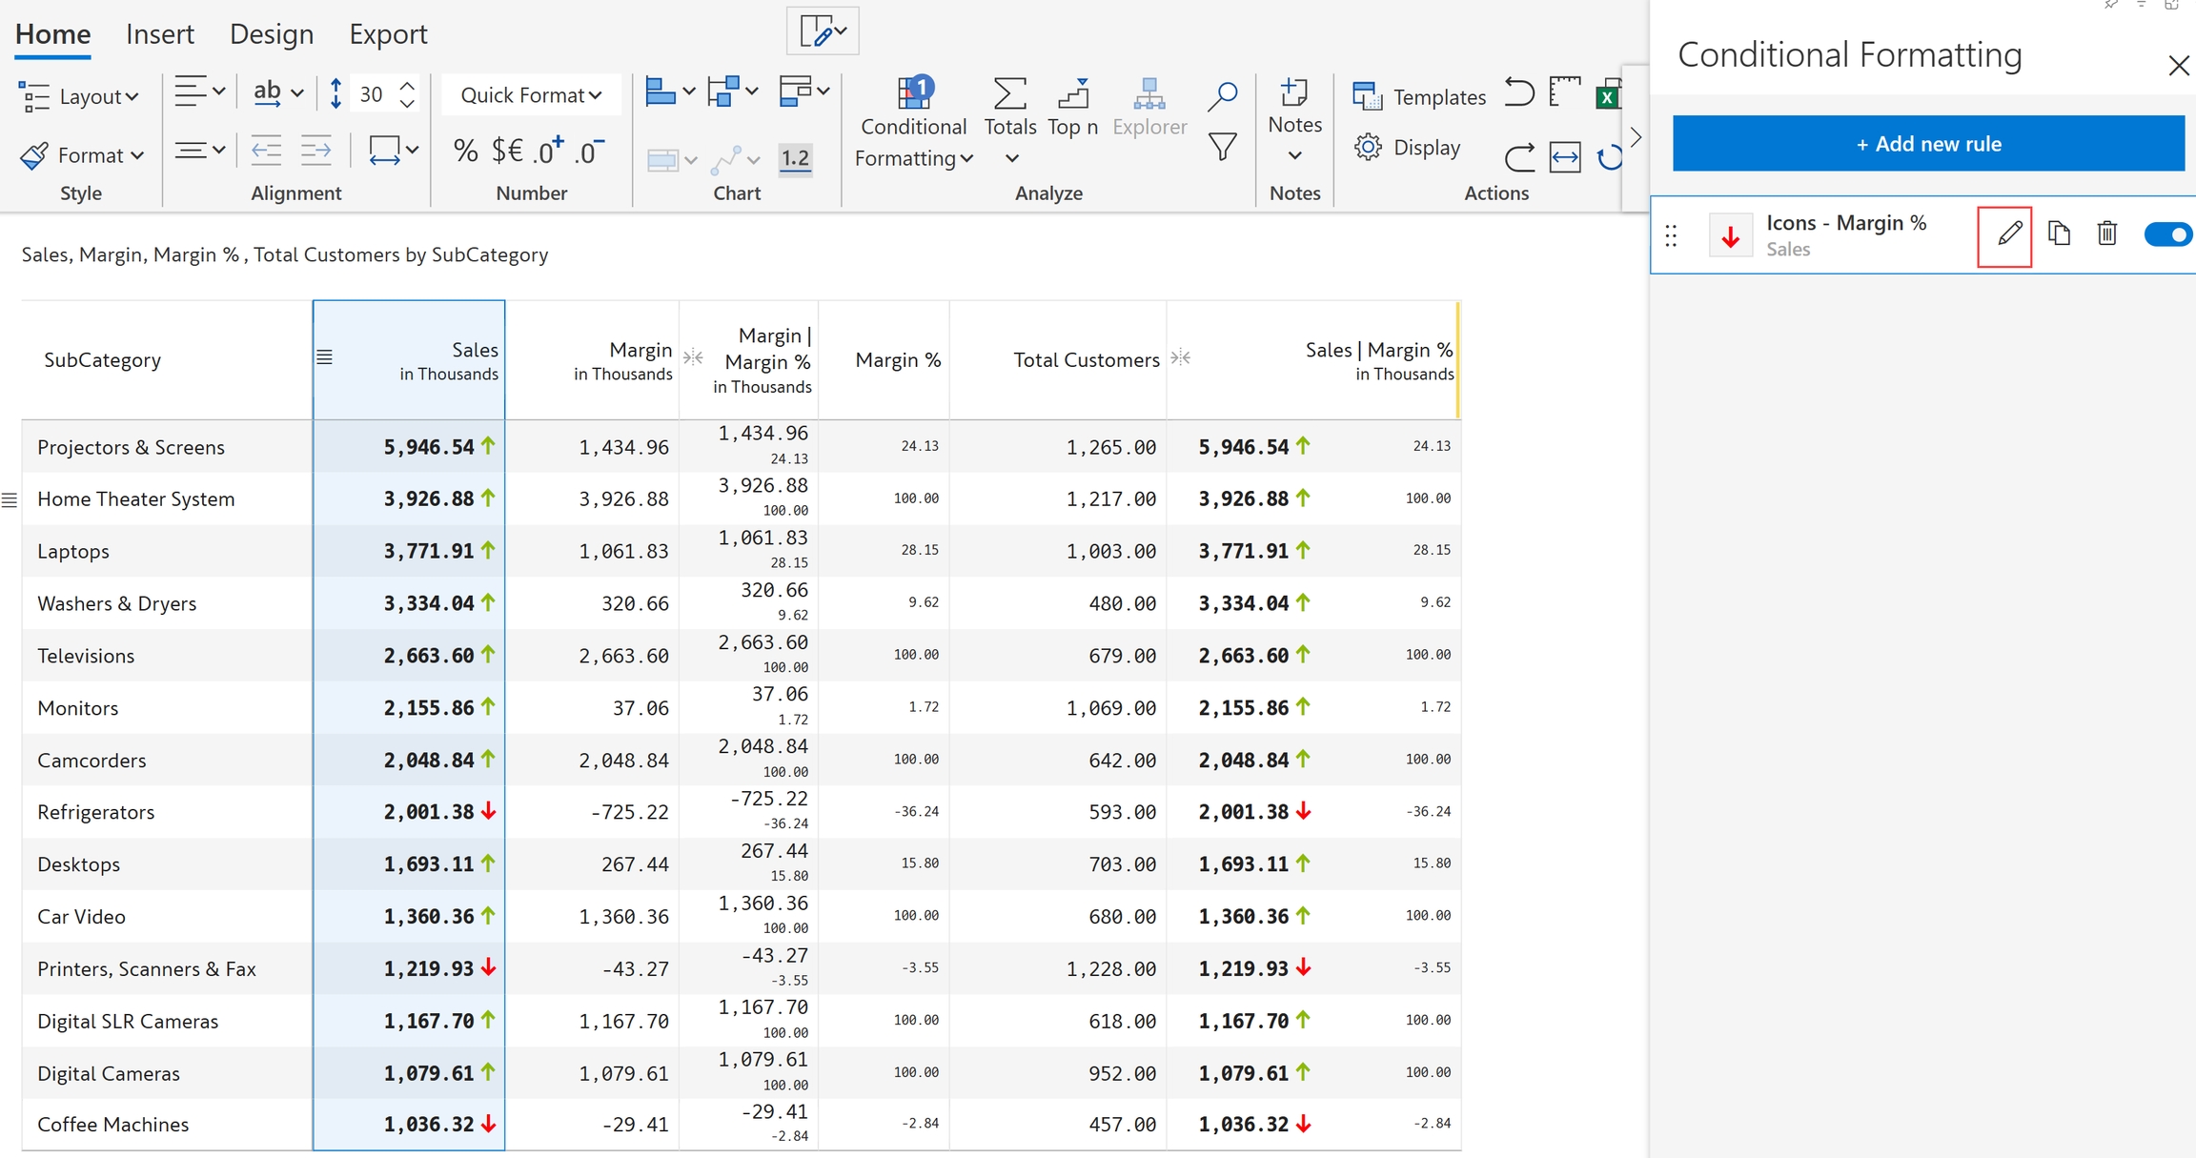Click the undo arrow in Actions
Image resolution: width=2196 pixels, height=1158 pixels.
(1519, 93)
